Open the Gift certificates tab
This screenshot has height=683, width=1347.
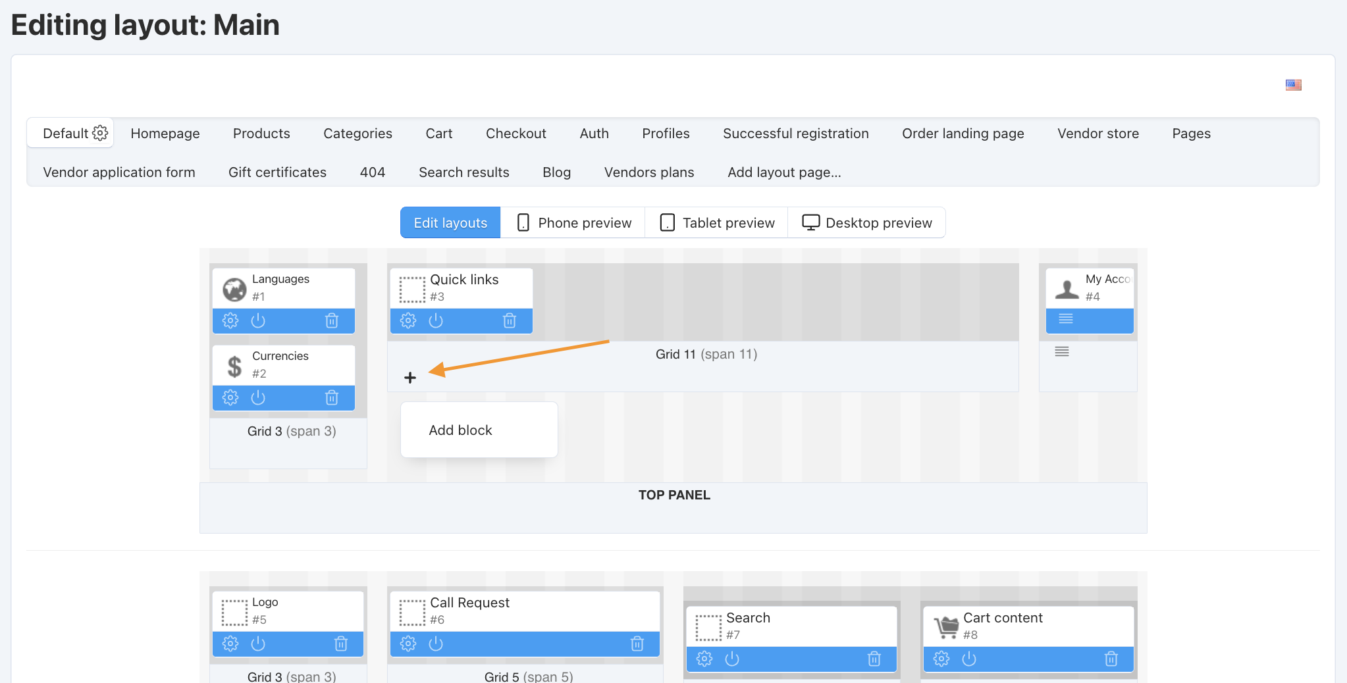point(277,172)
